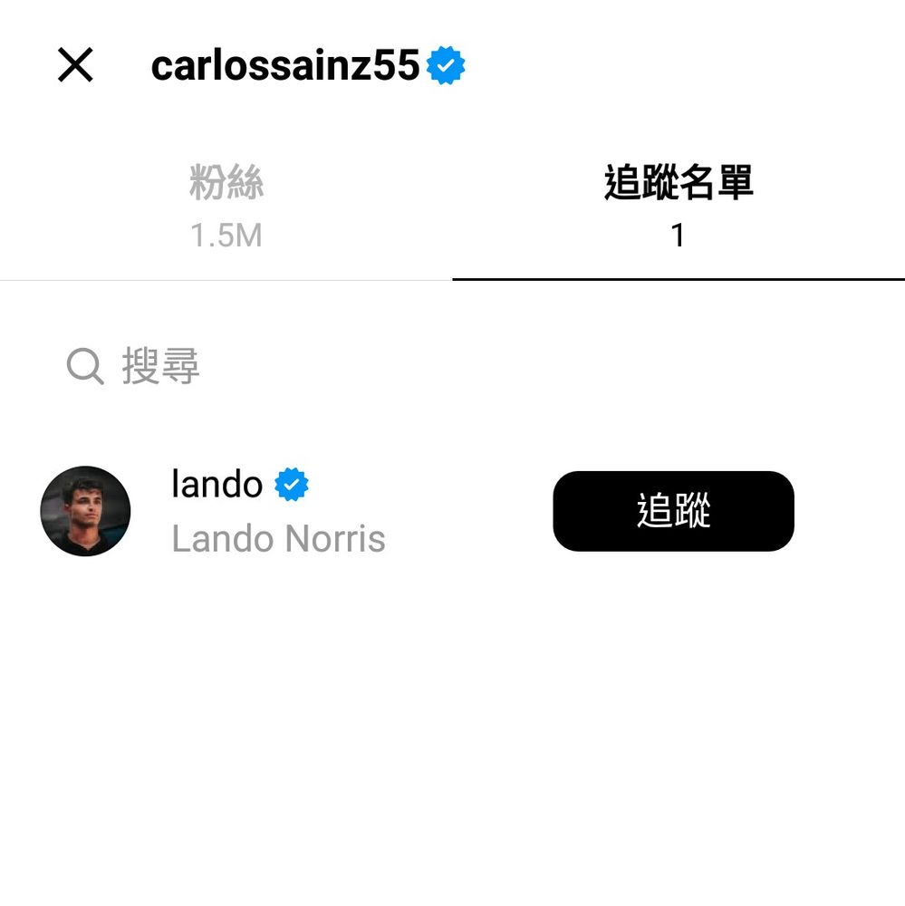The width and height of the screenshot is (905, 906).
Task: Tap the verified badge next to lando
Action: [292, 484]
